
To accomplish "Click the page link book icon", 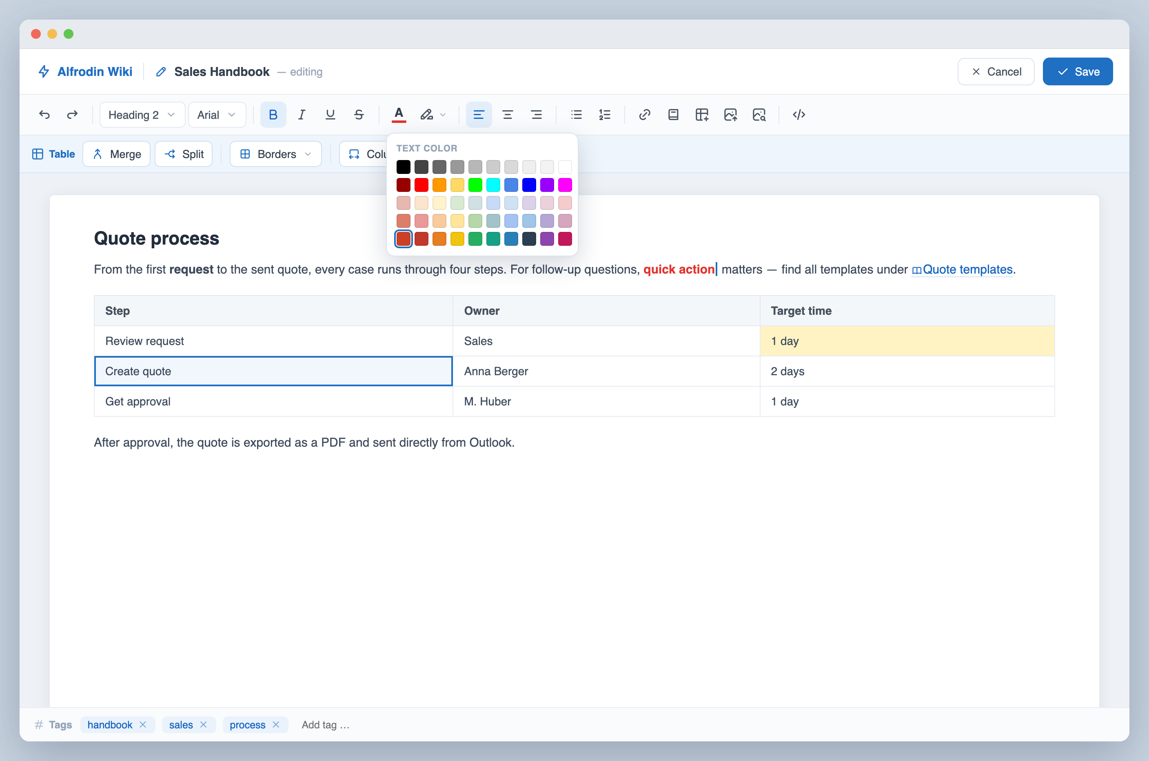I will (x=673, y=115).
